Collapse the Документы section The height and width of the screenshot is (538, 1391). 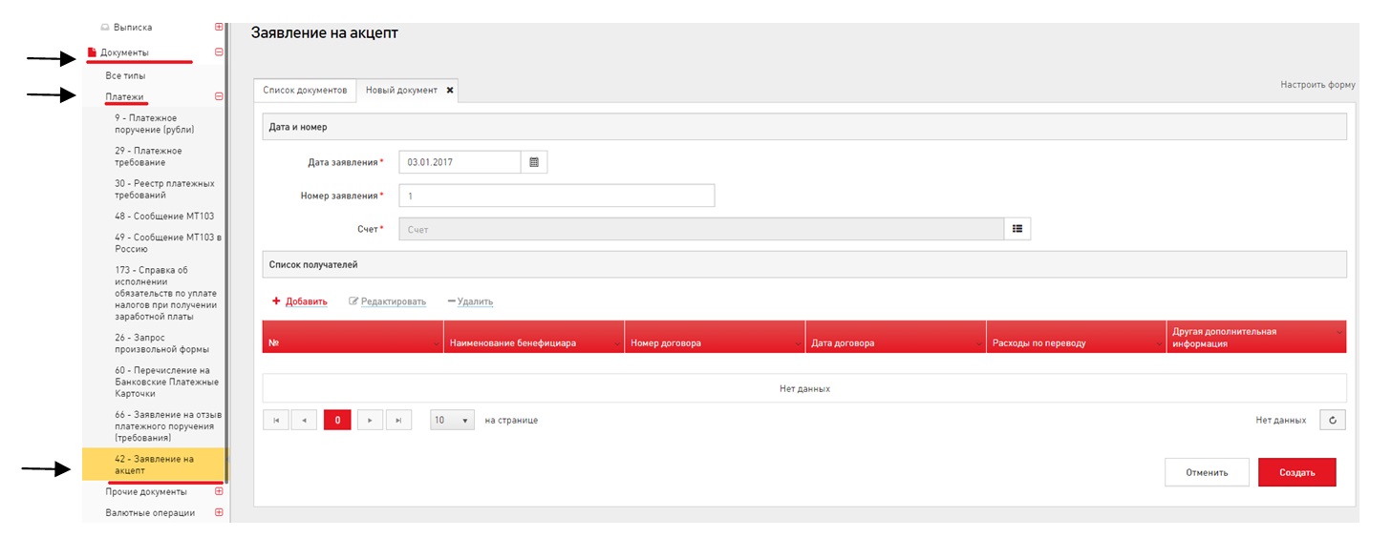219,52
